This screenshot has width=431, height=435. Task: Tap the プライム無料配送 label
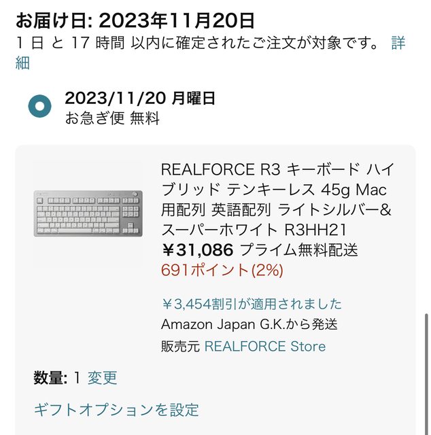pos(299,249)
